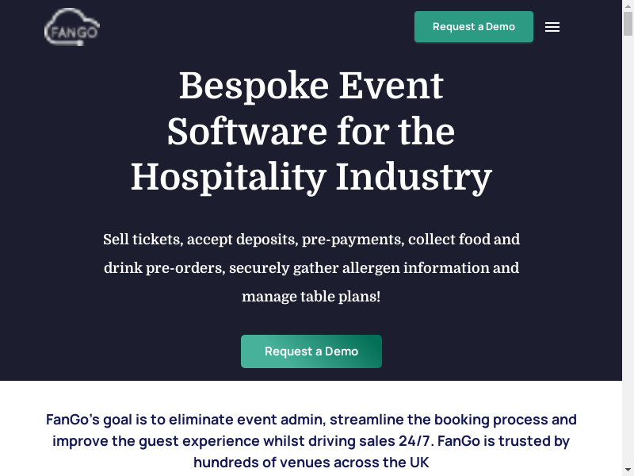This screenshot has width=634, height=476.
Task: Click the "securely gather allergen information" text line
Action: pyautogui.click(x=311, y=268)
